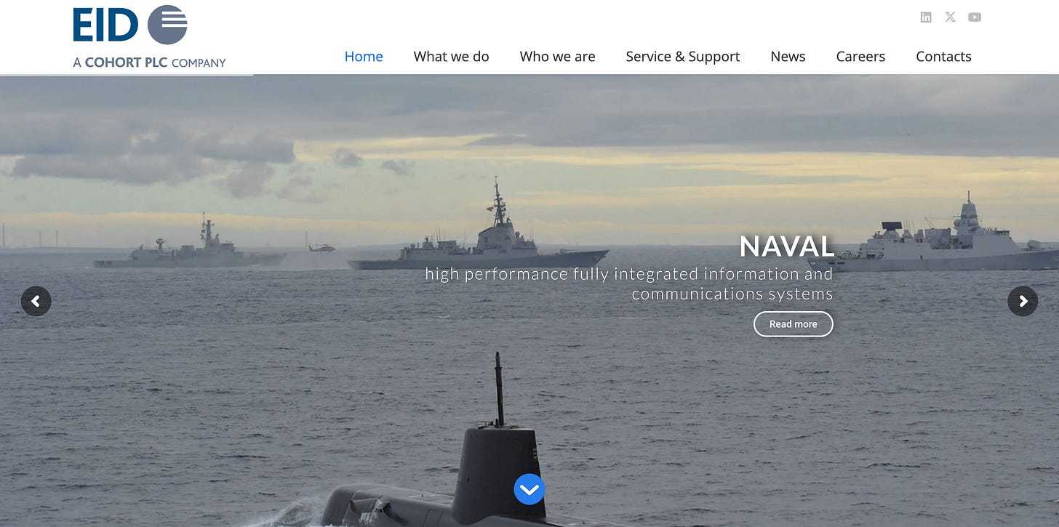Image resolution: width=1059 pixels, height=527 pixels.
Task: Open the What we do menu
Action: pyautogui.click(x=451, y=57)
